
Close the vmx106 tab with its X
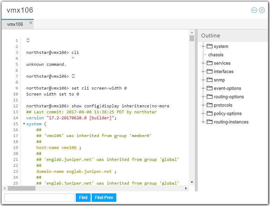31,23
